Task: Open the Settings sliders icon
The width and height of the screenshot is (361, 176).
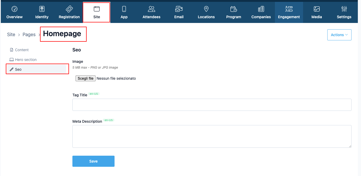Action: point(344,9)
